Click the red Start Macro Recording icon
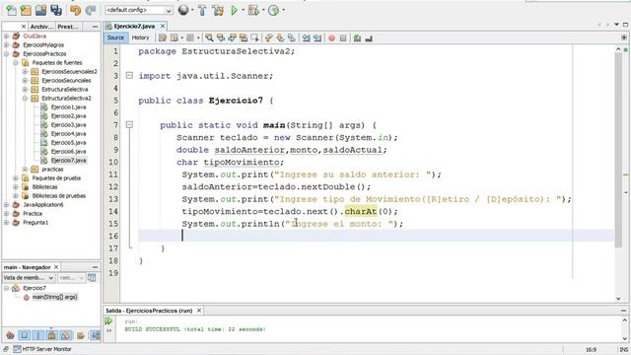Screen dimensions: 631x355 (x=331, y=37)
